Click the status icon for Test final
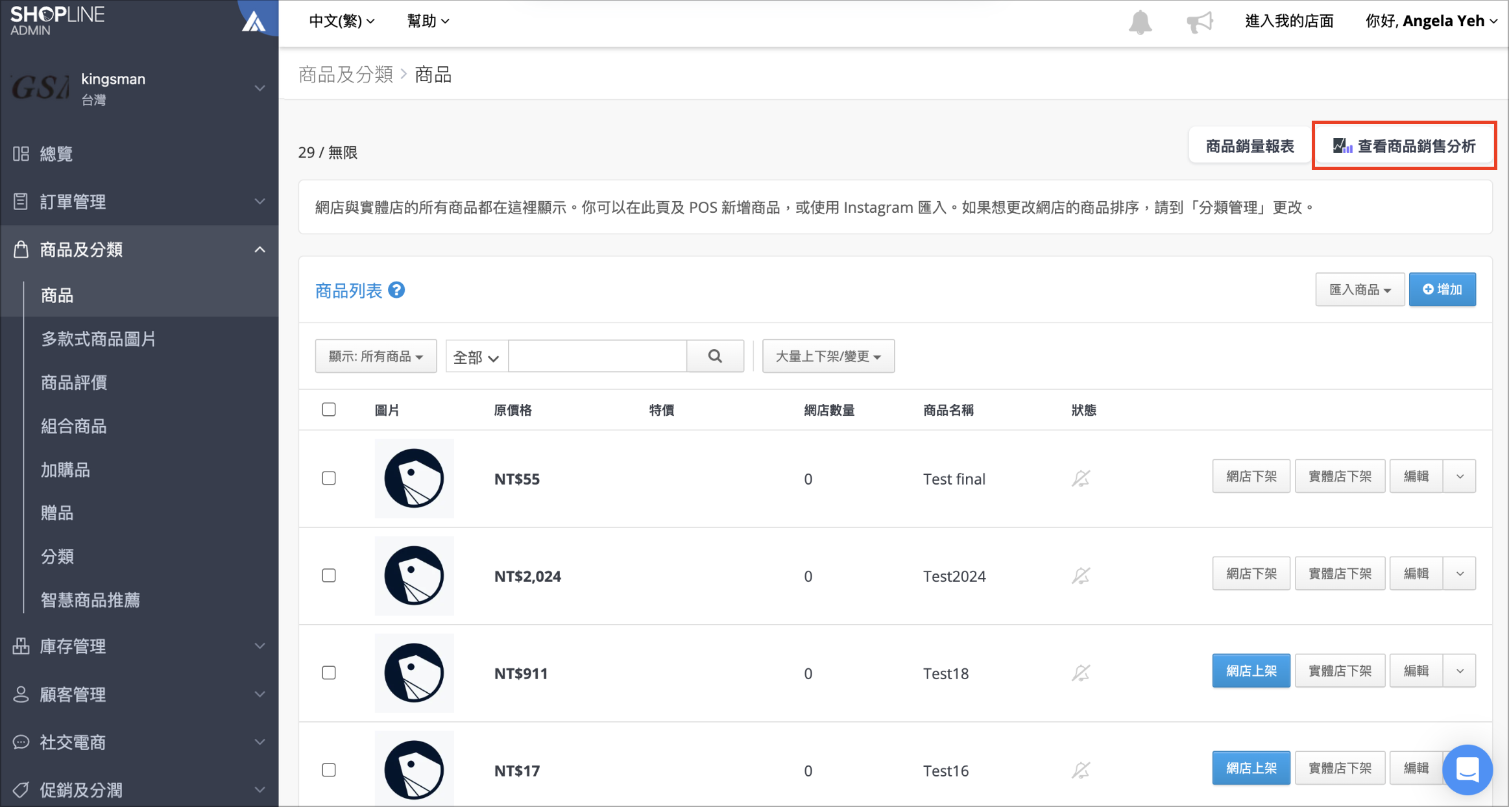 1081,479
